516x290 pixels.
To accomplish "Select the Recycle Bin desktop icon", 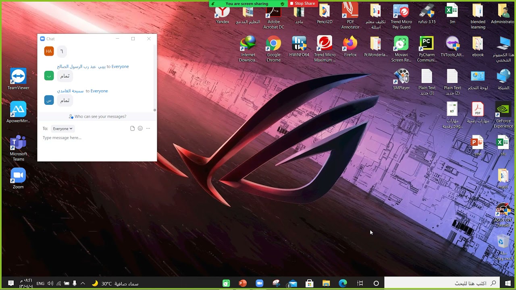I will tap(503, 247).
